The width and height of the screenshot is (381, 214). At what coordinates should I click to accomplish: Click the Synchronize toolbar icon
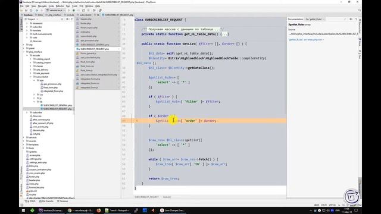pyautogui.click(x=31, y=11)
